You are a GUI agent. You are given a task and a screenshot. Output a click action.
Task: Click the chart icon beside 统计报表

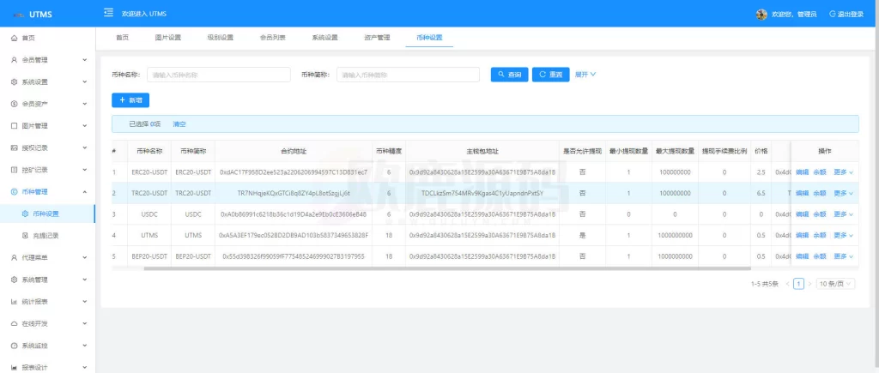pos(14,301)
